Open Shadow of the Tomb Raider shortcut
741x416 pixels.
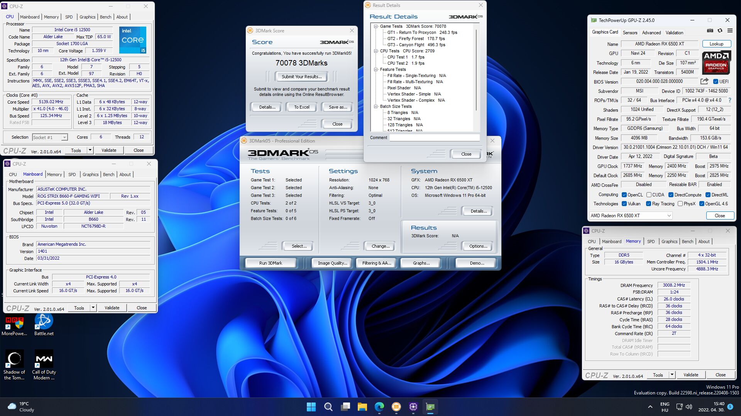coord(14,365)
